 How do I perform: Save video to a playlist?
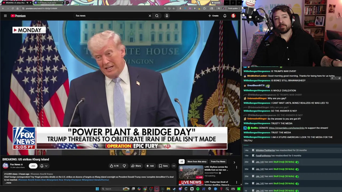point(163,166)
